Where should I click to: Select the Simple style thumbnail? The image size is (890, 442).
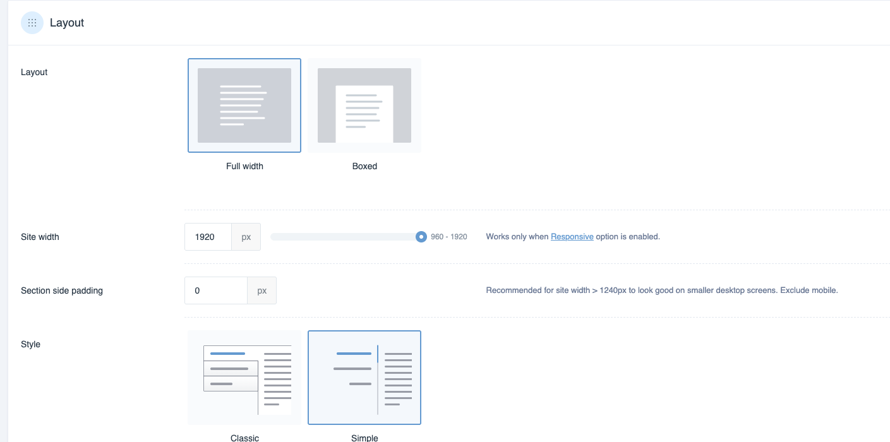point(364,378)
